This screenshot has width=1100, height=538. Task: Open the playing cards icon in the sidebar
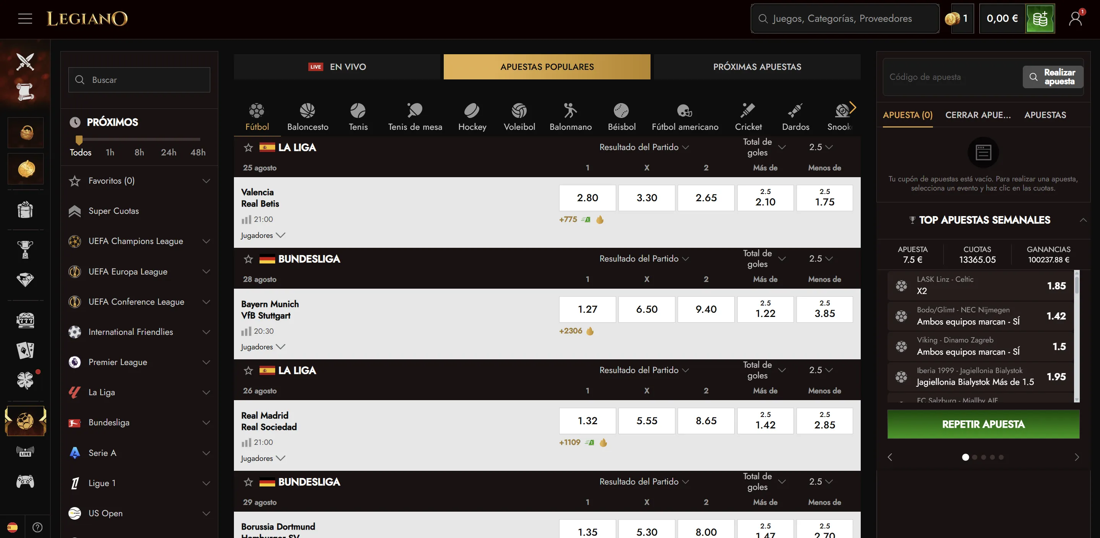click(x=25, y=350)
